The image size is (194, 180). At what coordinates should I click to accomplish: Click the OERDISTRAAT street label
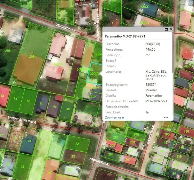65,28
